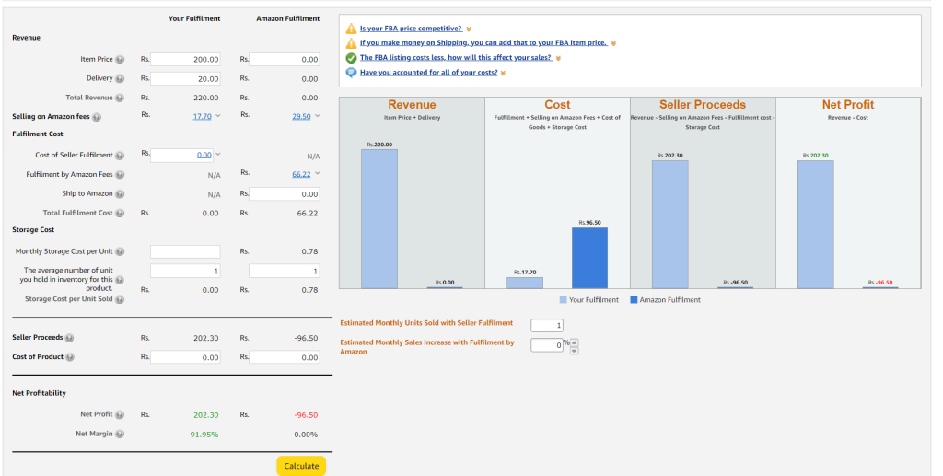Click green check icon for FBA listing tip
This screenshot has width=943, height=476.
pos(351,58)
